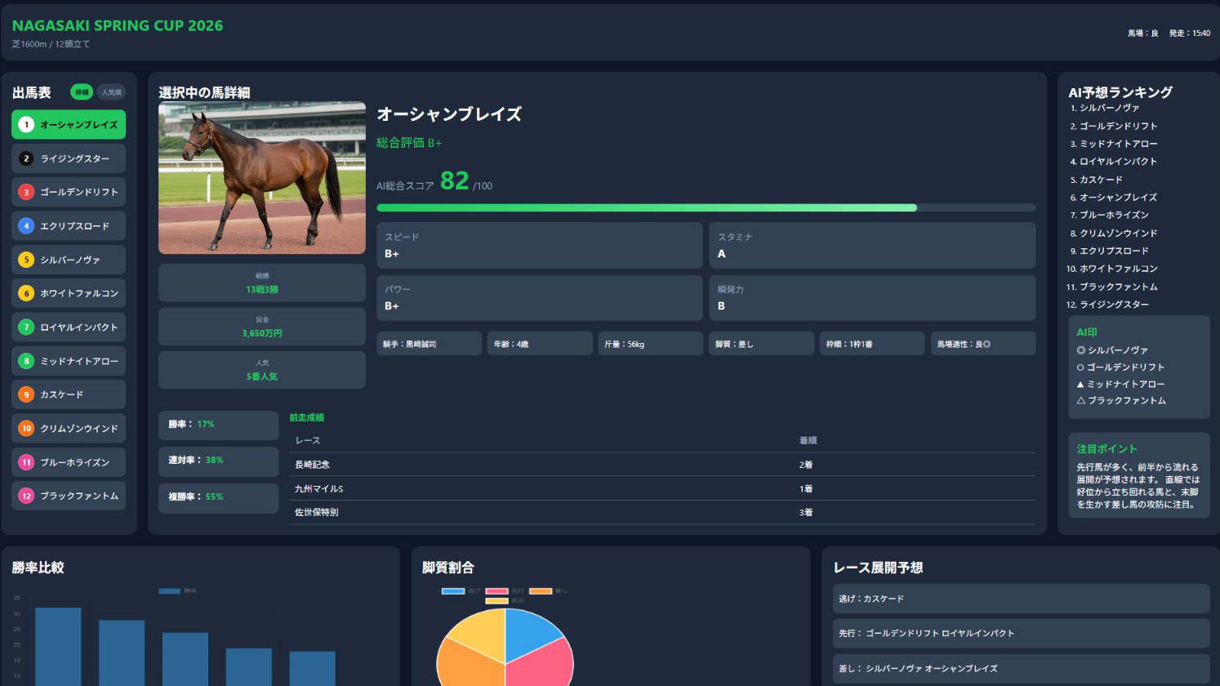
Task: Click the ◎ シルバーノヴァ AI mark
Action: tap(1112, 350)
